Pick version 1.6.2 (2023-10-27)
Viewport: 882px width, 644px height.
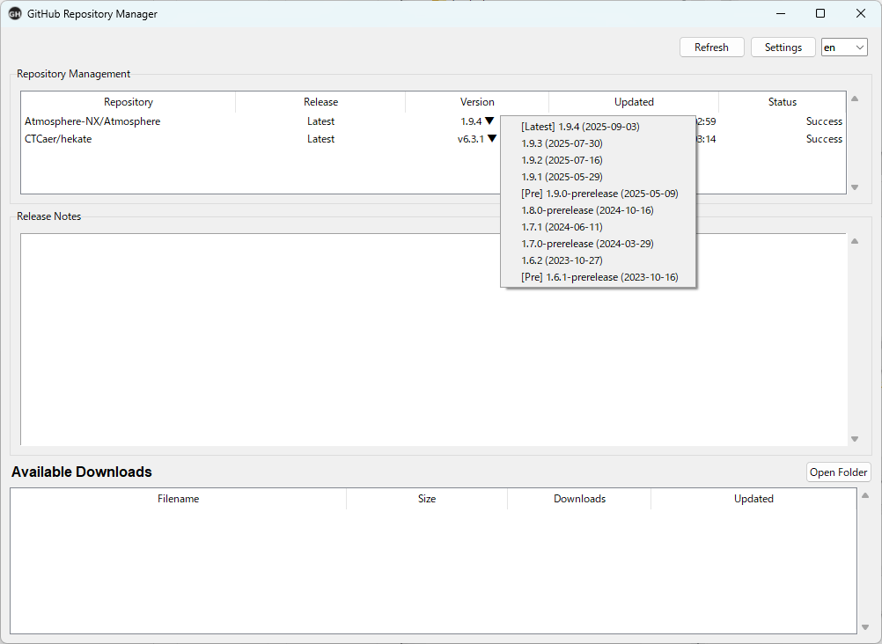(x=598, y=260)
